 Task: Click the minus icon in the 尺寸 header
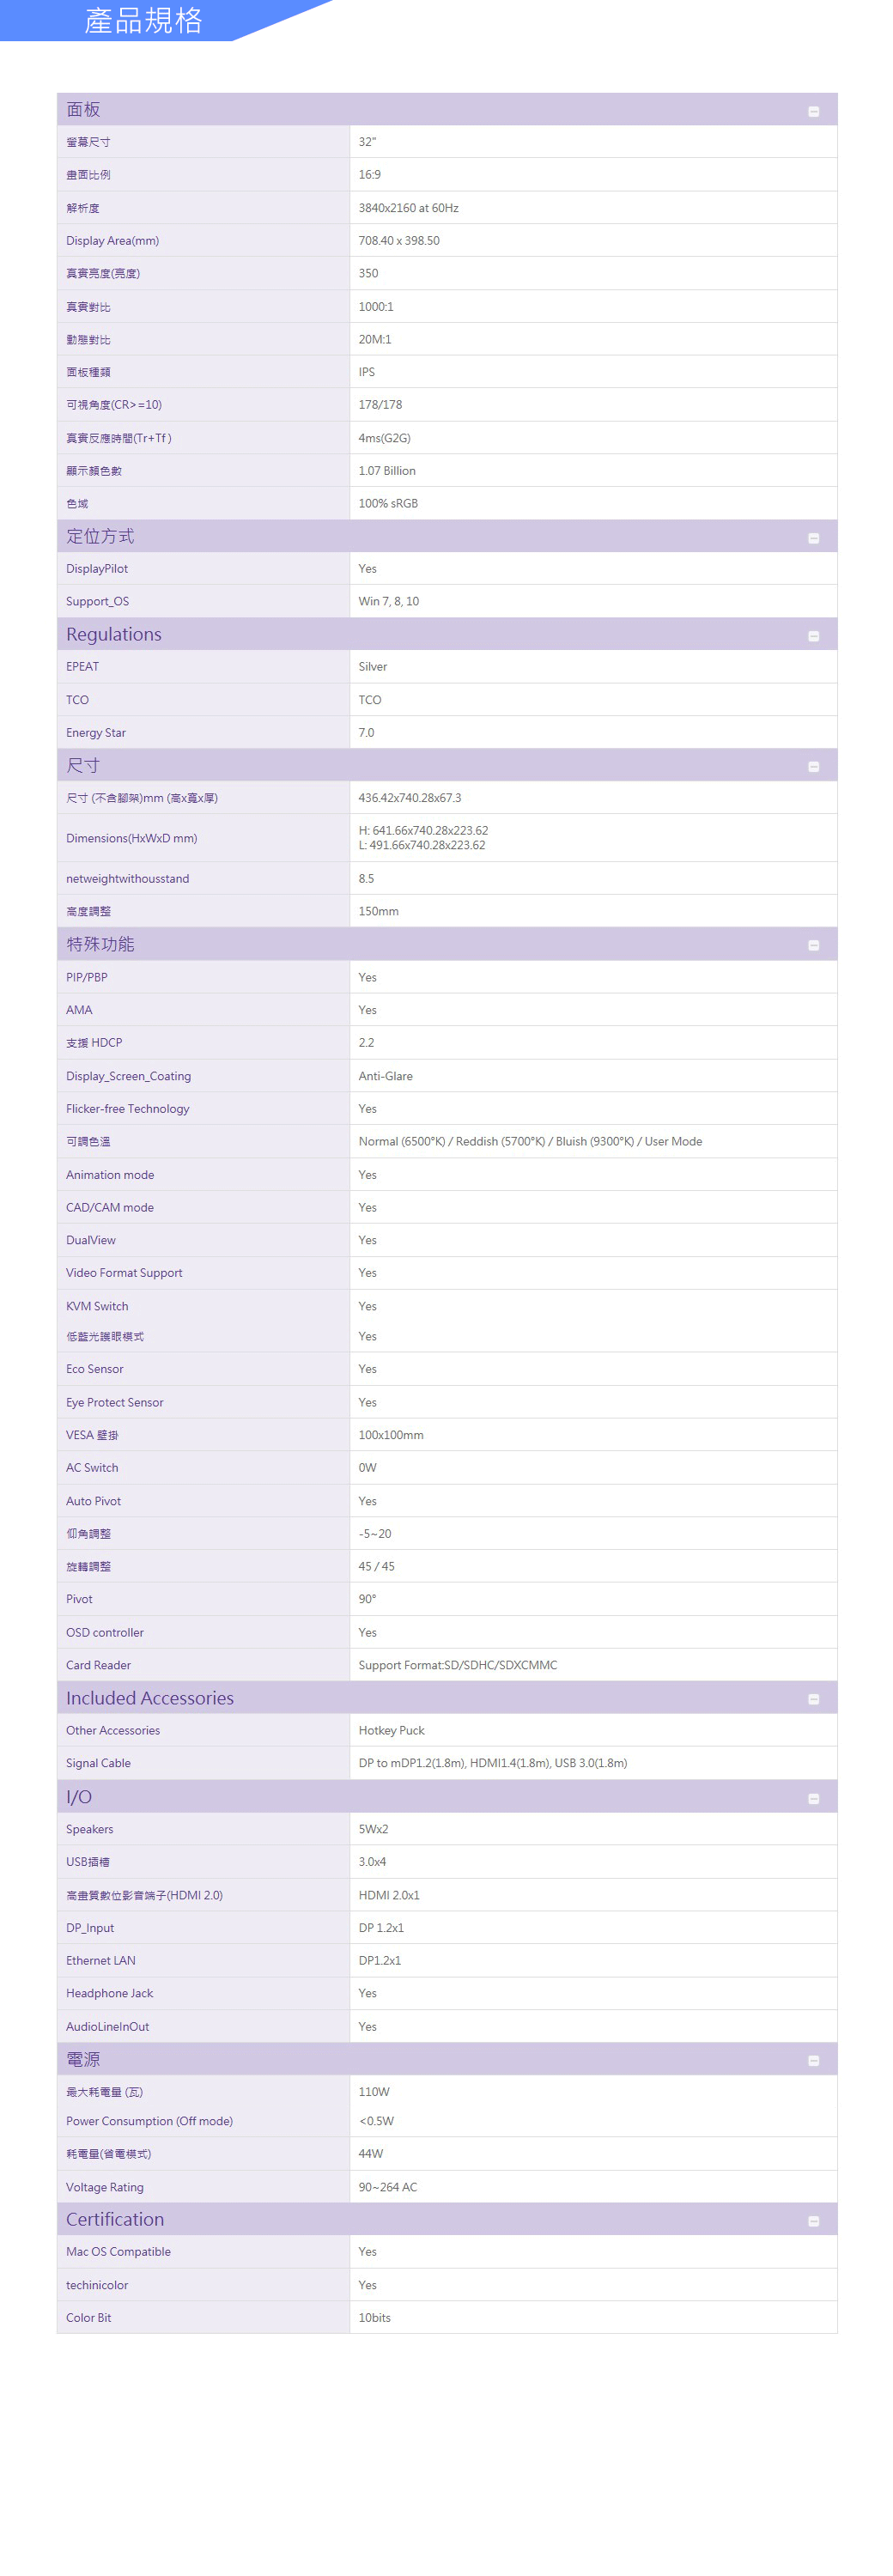point(813,767)
